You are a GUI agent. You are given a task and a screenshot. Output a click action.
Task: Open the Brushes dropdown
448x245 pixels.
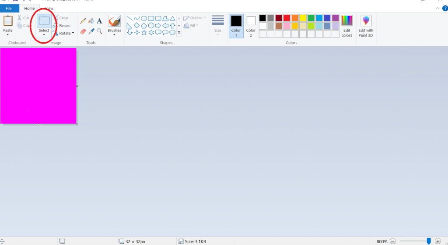[x=114, y=34]
